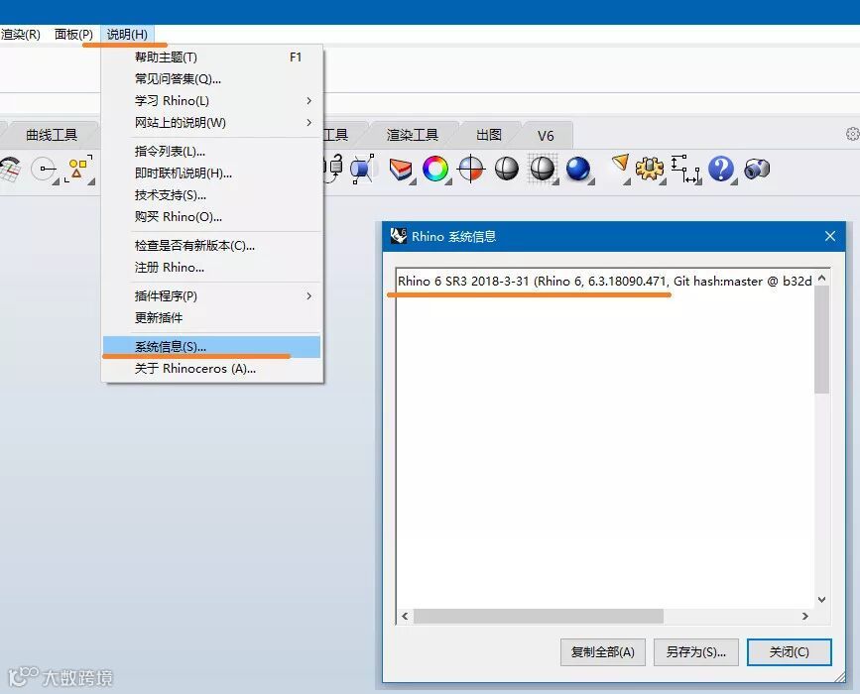Click the horizontal scrollbar thumb
This screenshot has height=694, width=860.
click(539, 616)
